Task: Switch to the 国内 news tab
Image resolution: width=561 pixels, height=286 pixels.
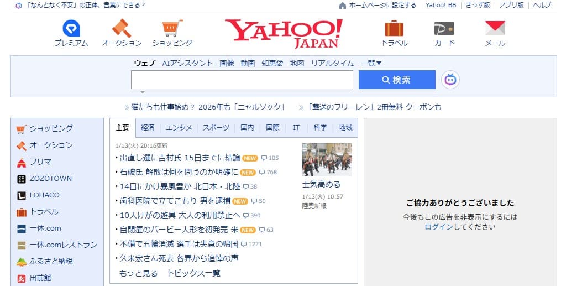Action: (x=247, y=127)
